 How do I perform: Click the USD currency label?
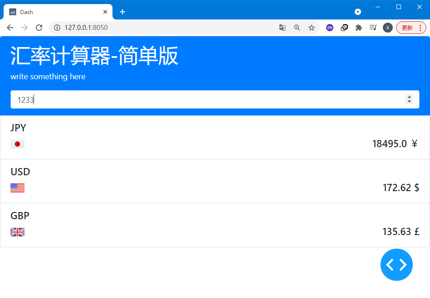click(x=20, y=172)
